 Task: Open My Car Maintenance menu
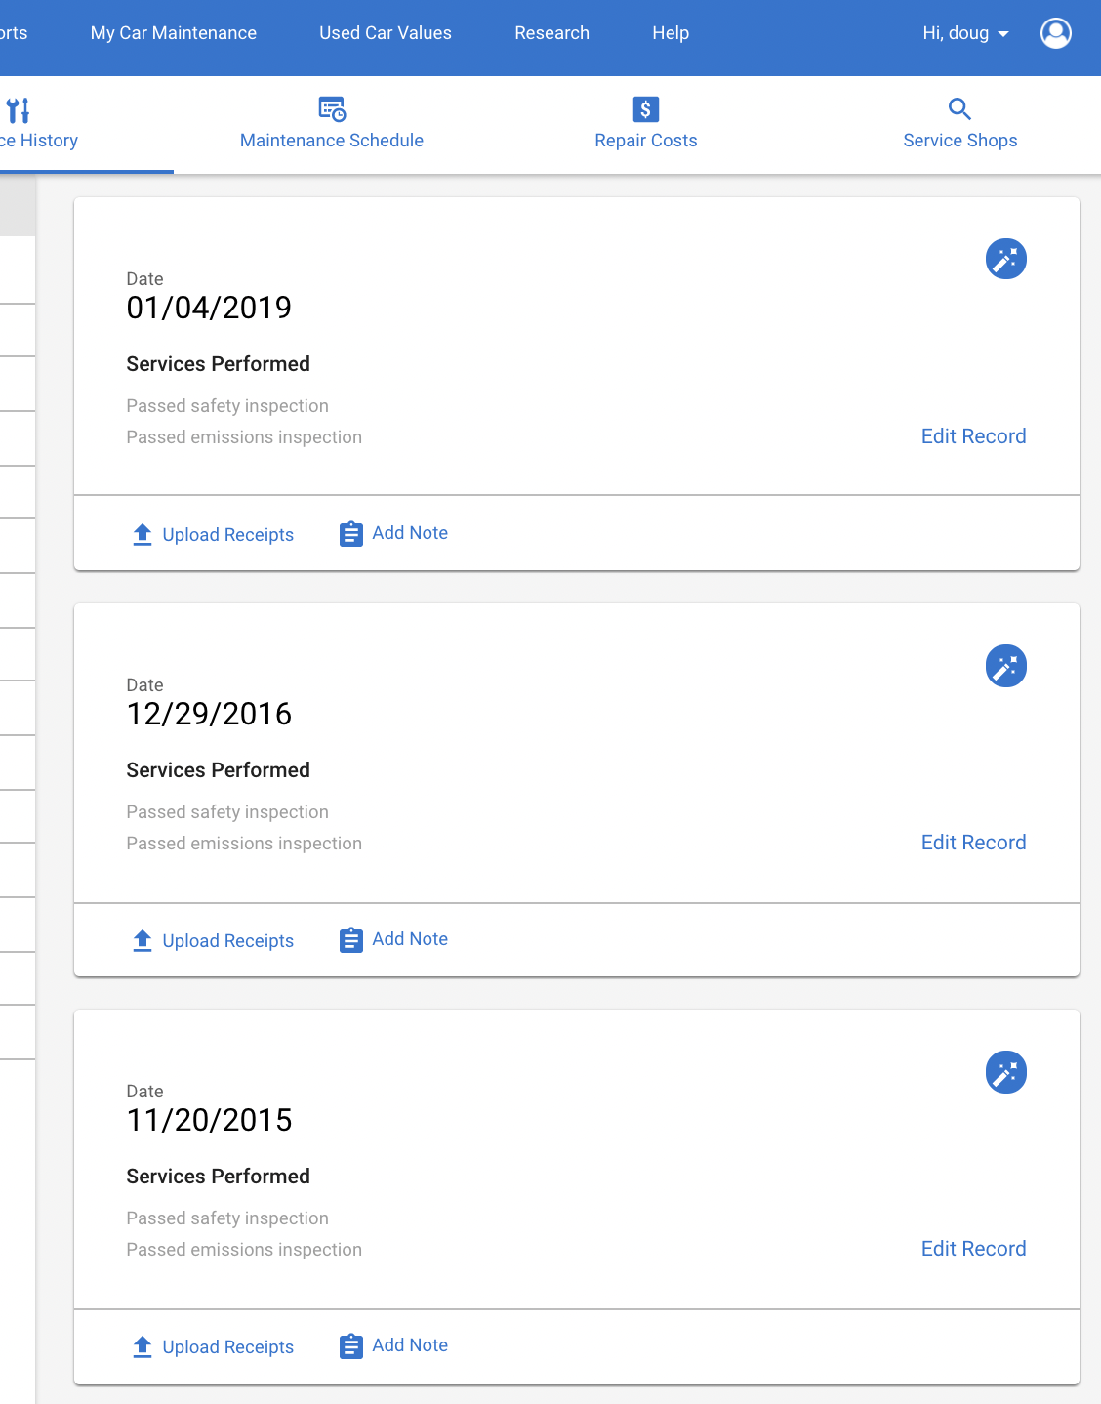174,33
